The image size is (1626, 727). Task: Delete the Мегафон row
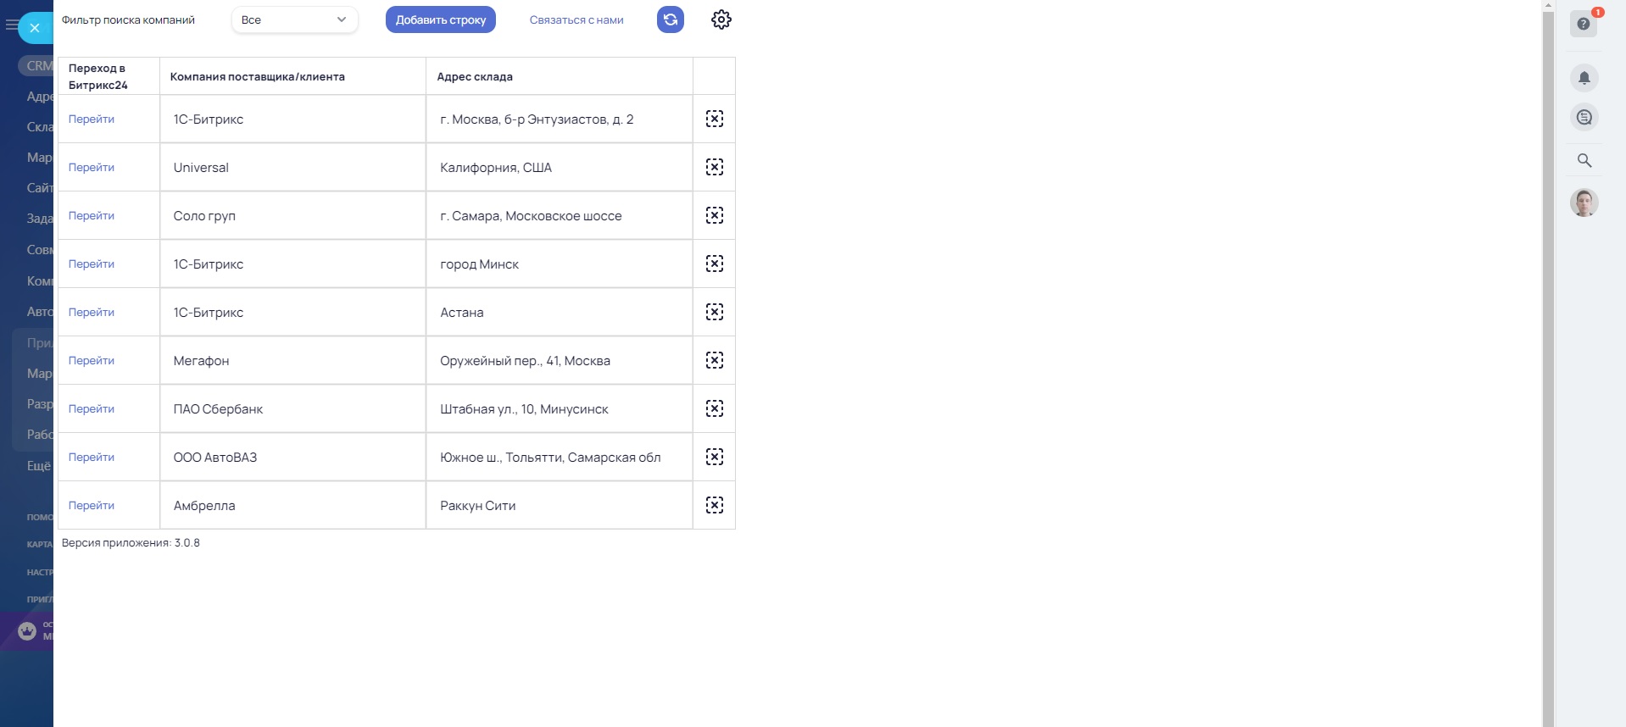pos(715,360)
